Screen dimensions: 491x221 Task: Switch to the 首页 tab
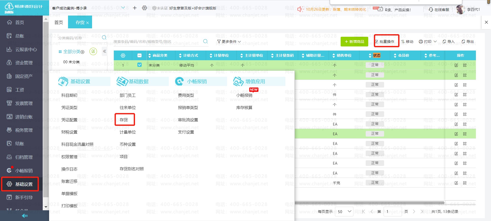[59, 22]
